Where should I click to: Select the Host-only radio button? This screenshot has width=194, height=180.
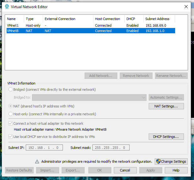tap(10, 114)
